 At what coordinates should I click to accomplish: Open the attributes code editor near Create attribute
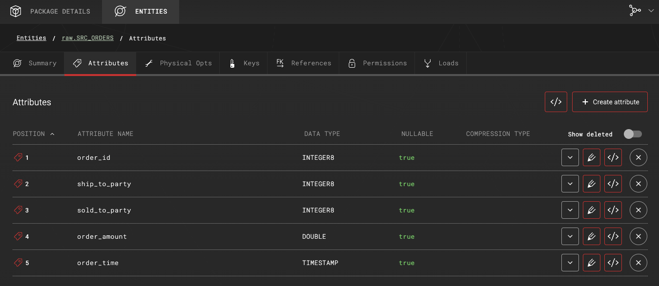[x=556, y=101]
